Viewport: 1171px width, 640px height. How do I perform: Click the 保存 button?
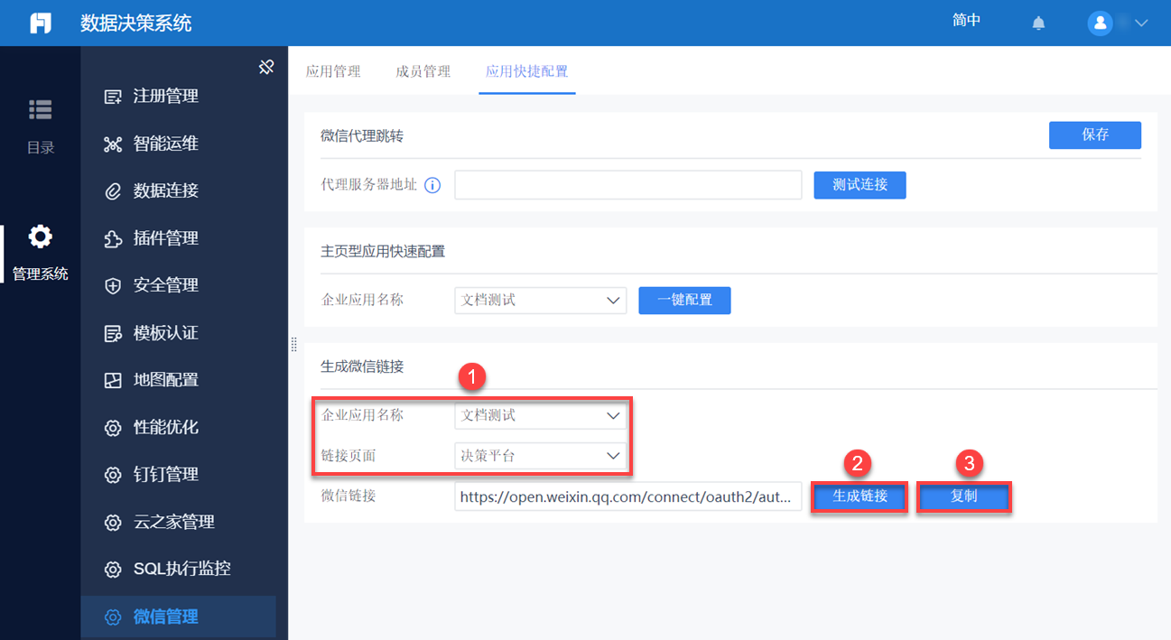[x=1095, y=134]
